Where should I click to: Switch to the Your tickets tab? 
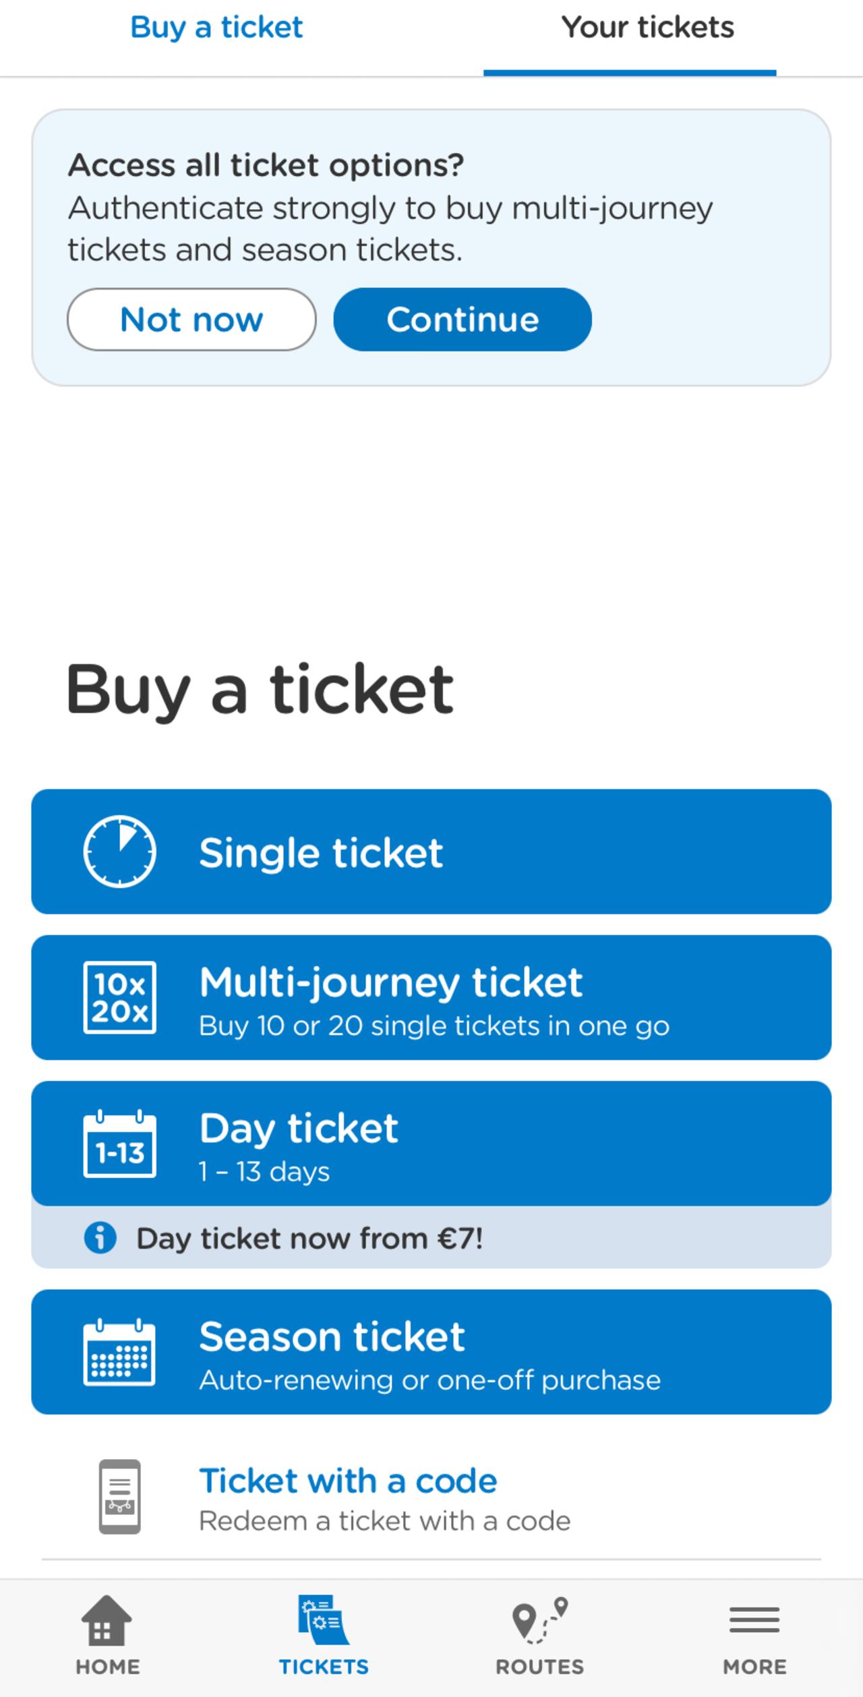click(x=647, y=28)
